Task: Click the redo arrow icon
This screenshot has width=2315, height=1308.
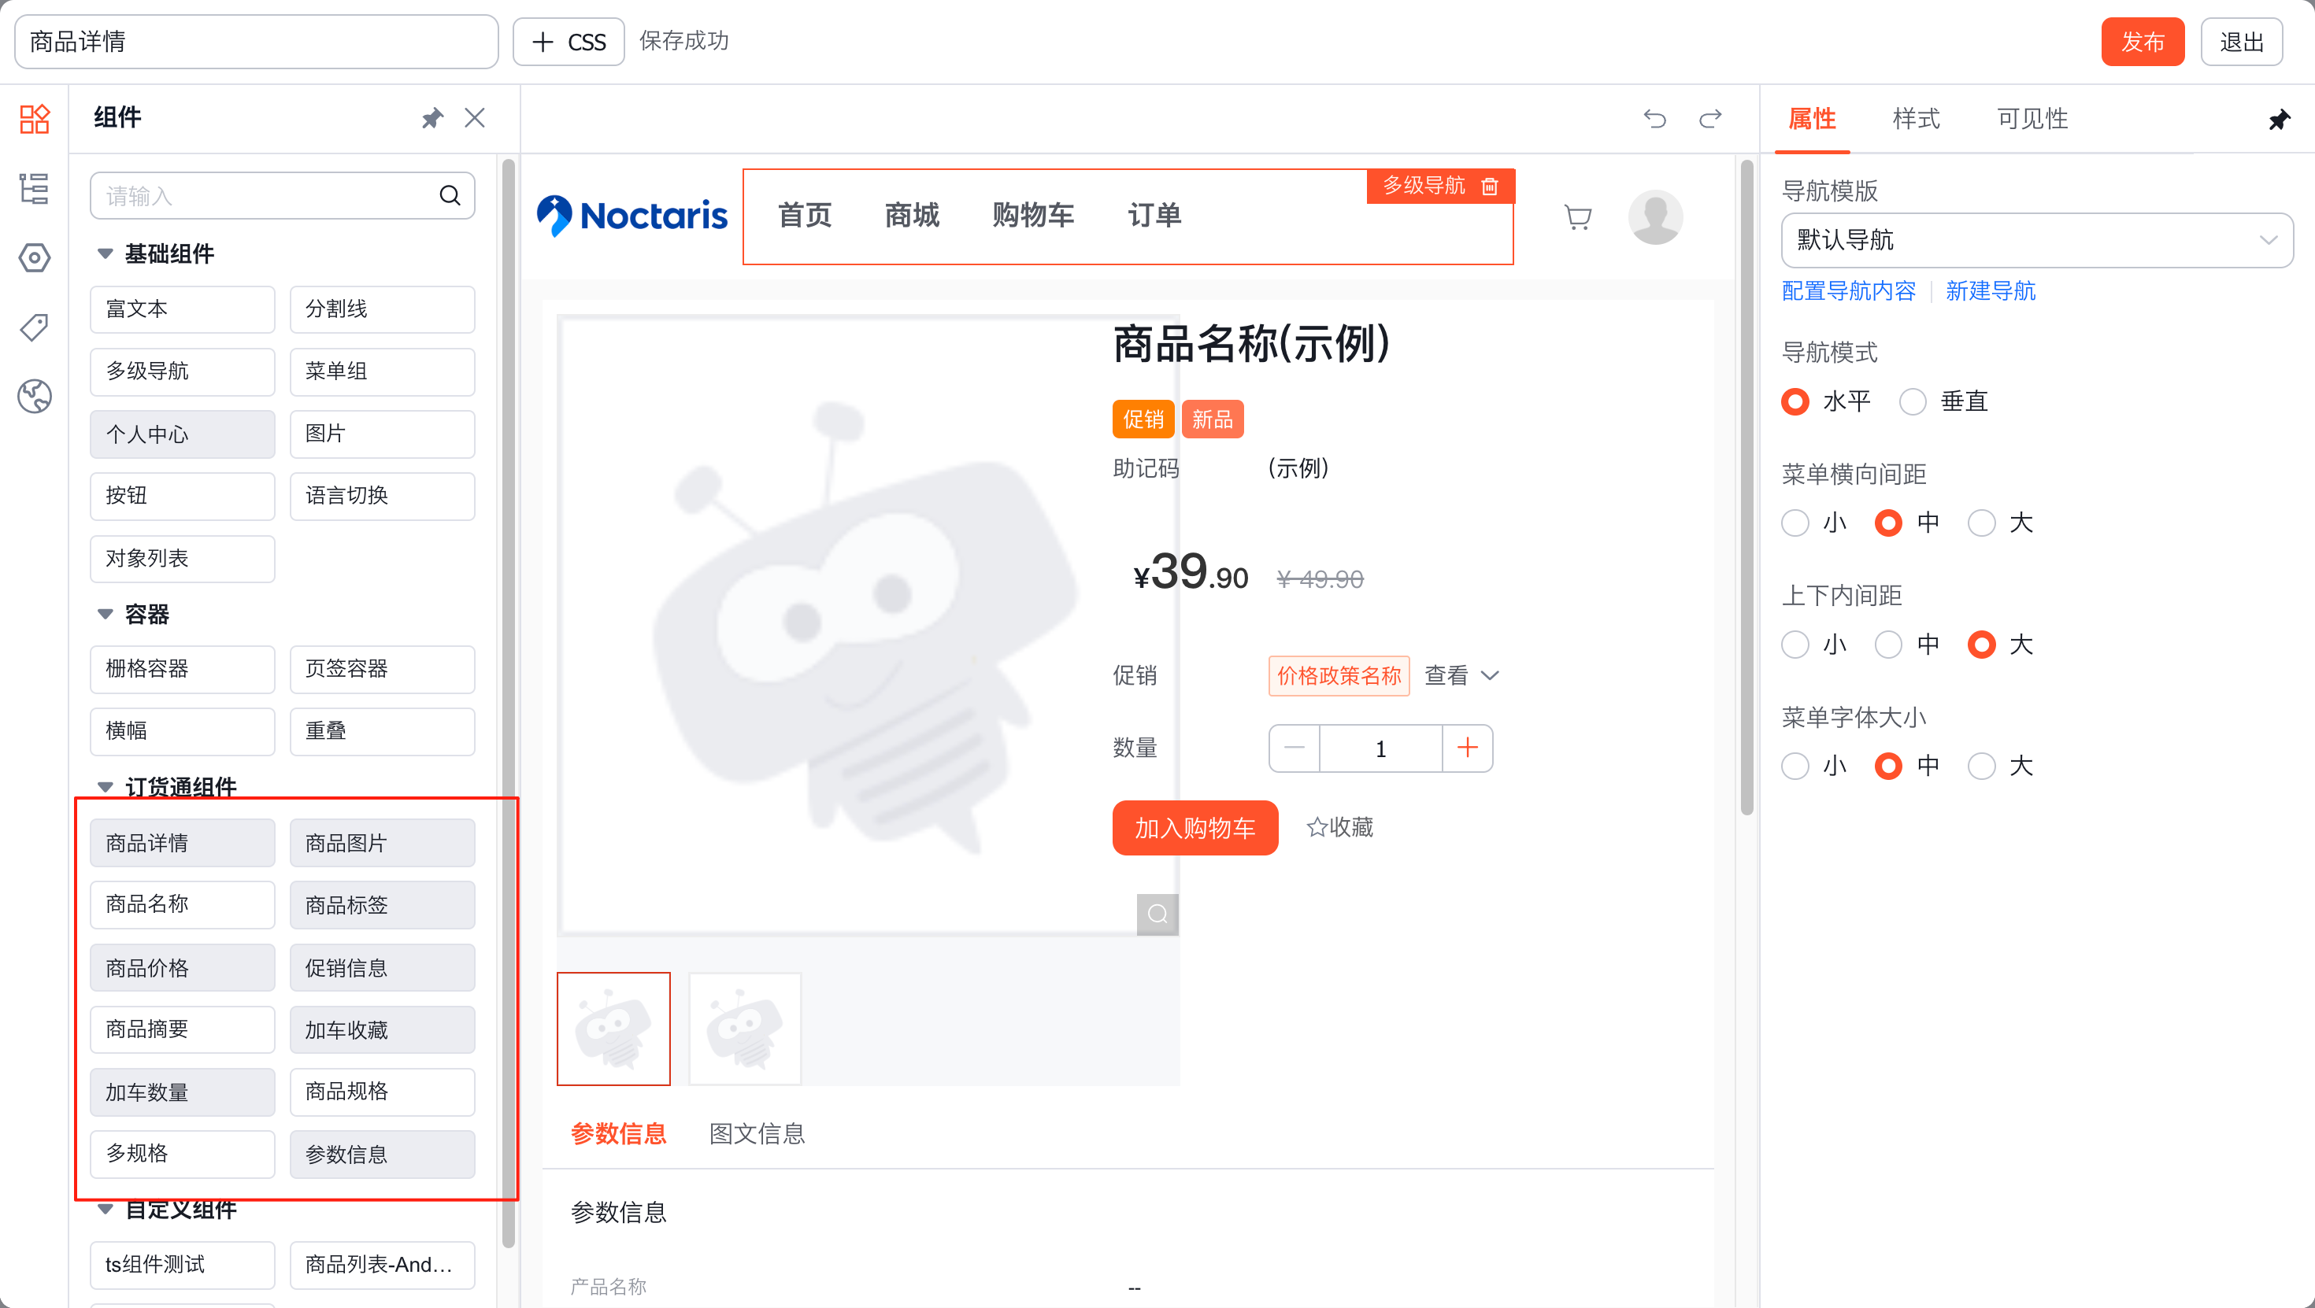Action: coord(1710,118)
